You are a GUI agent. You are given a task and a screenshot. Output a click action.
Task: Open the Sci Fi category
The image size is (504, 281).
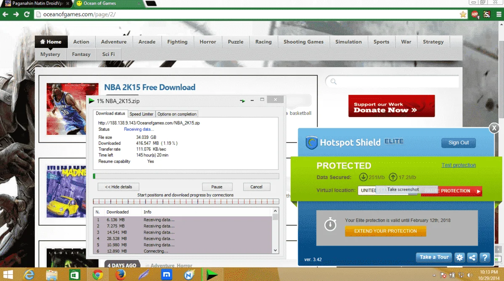click(x=108, y=54)
